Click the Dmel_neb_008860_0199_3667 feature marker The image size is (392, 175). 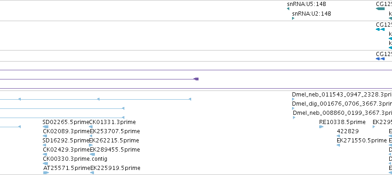294,118
